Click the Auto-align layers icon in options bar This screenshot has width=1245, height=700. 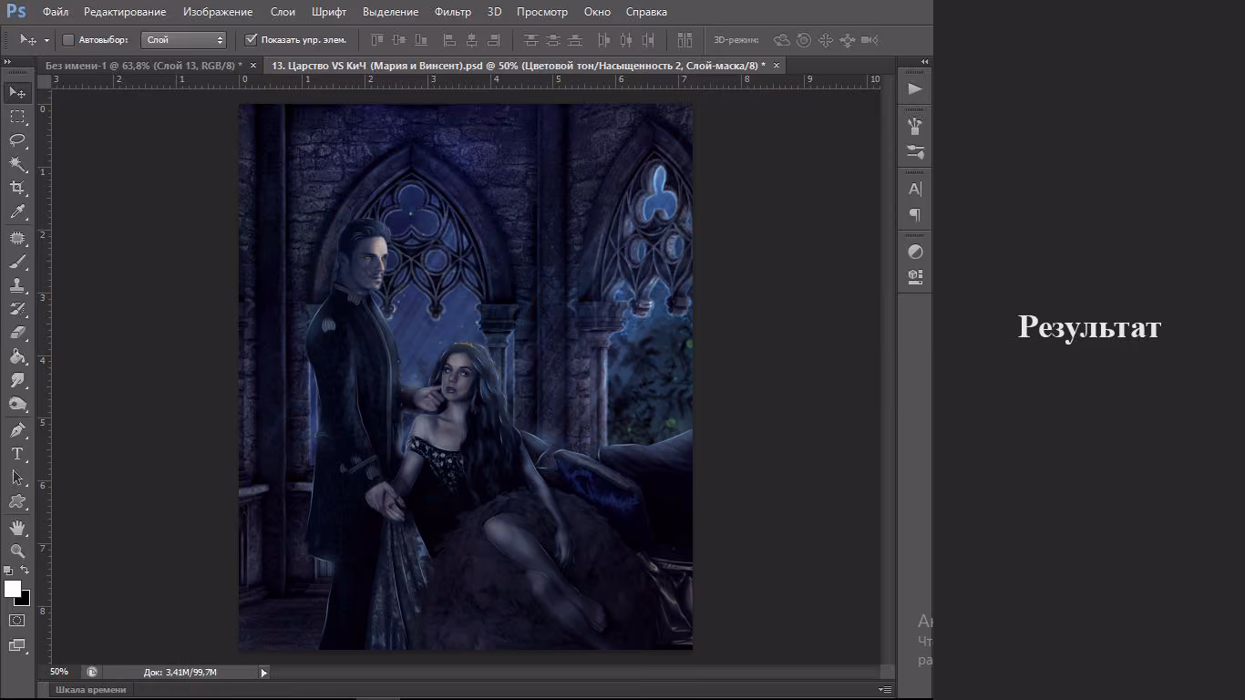click(x=684, y=40)
